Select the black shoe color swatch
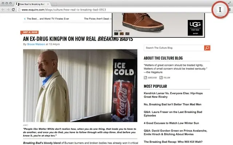The image size is (233, 145). [x=116, y=34]
